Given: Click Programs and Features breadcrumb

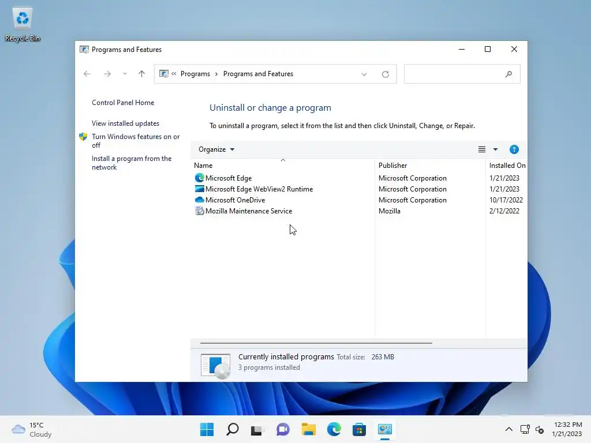Looking at the screenshot, I should point(258,74).
